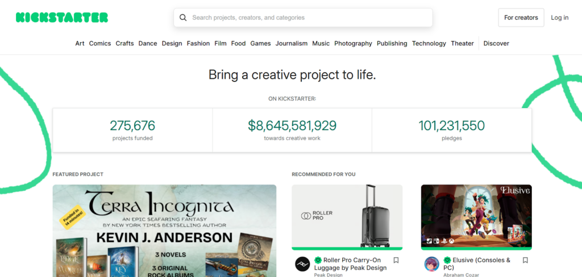Open the Theater category
Viewport: 582px width, 277px height.
click(462, 43)
